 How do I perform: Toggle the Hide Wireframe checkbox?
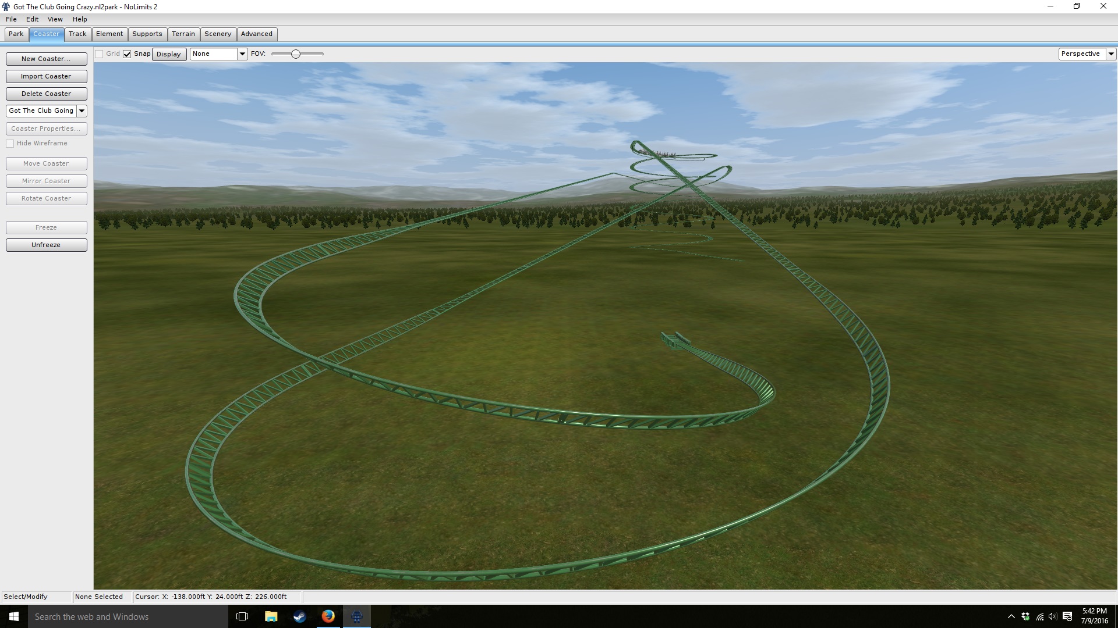click(10, 144)
